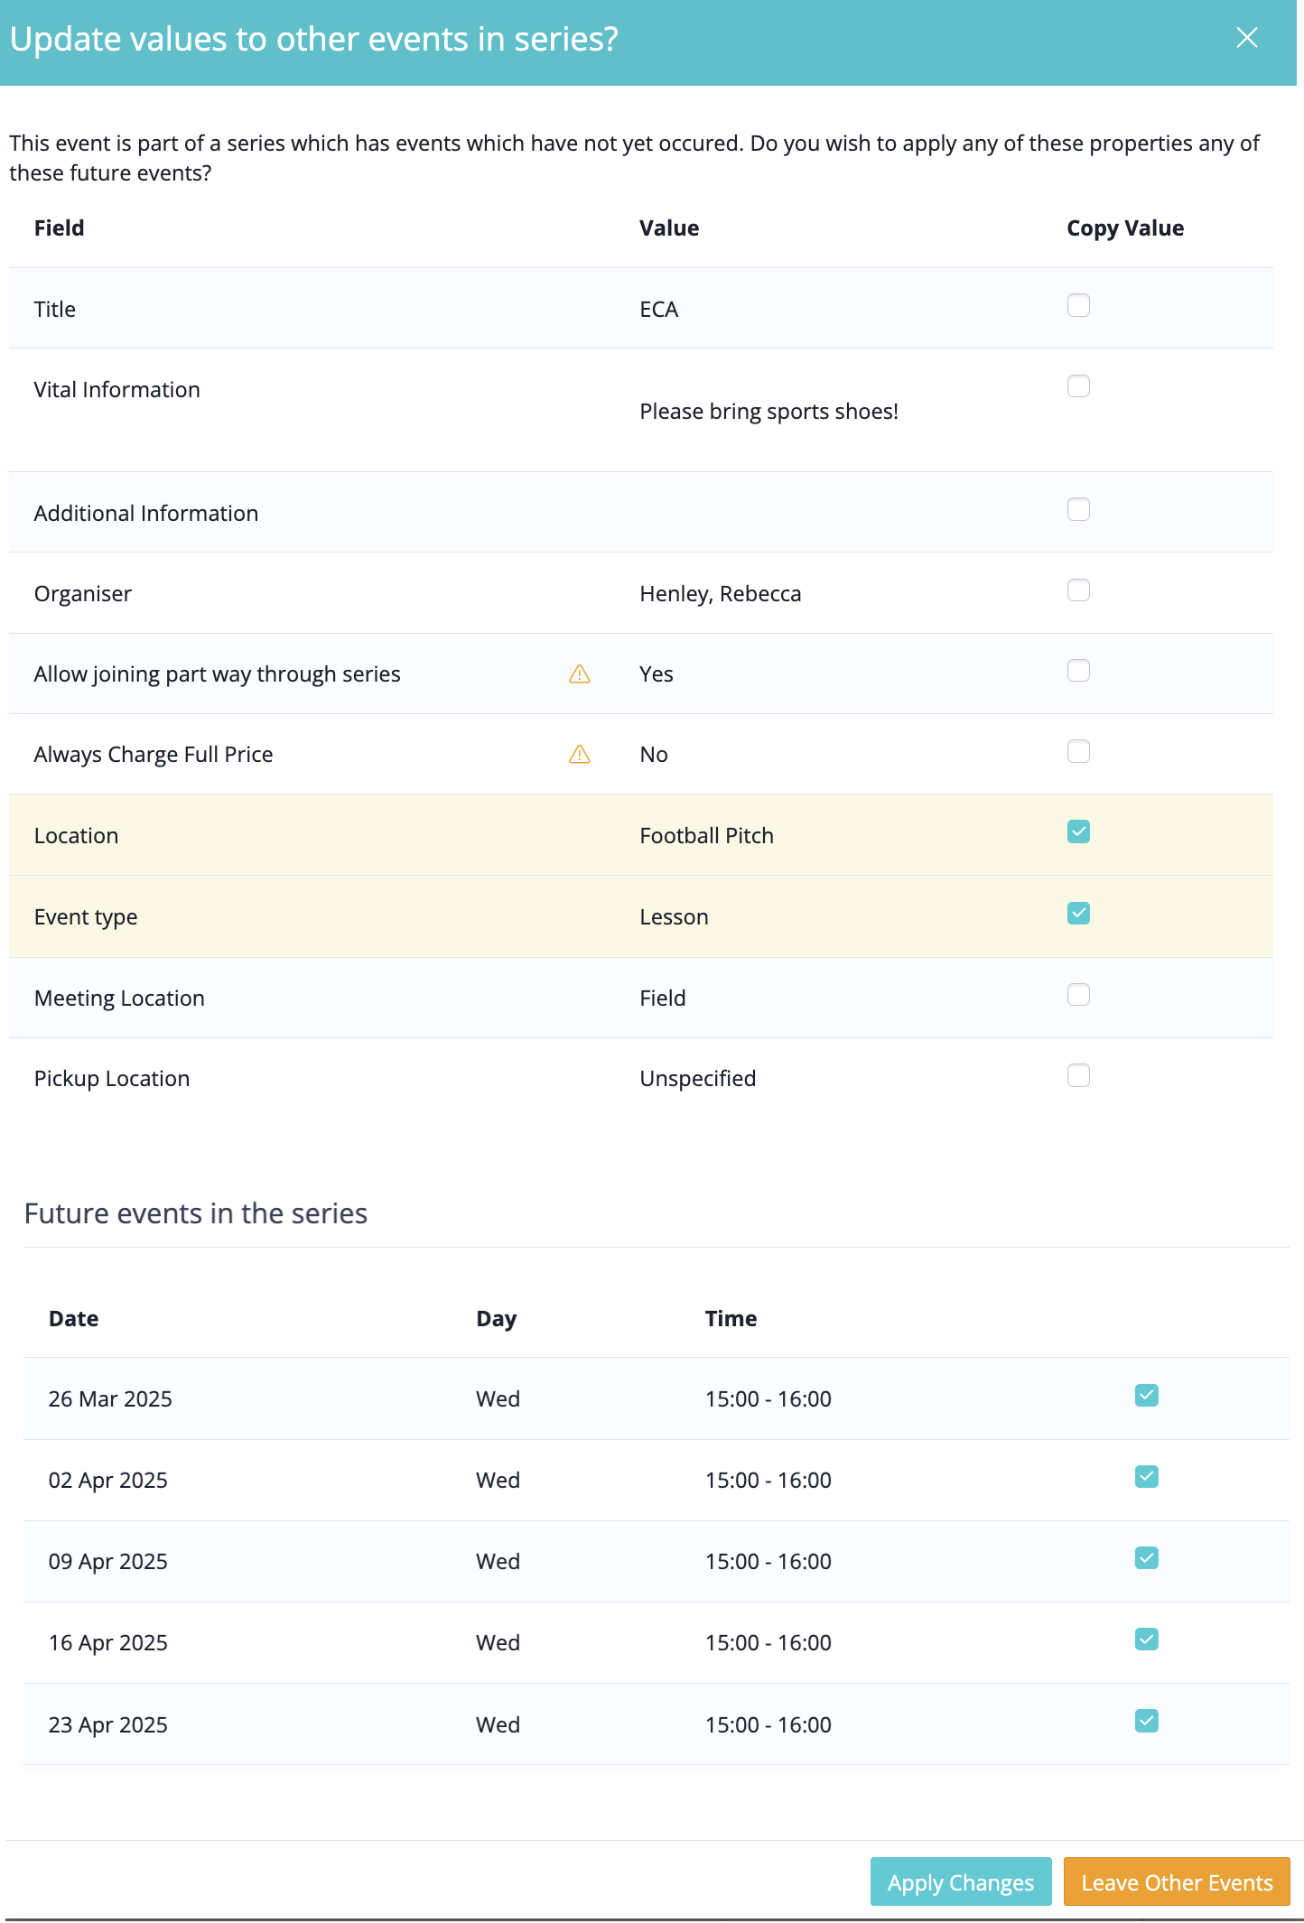
Task: Enable Copy Value for Title
Action: point(1078,306)
